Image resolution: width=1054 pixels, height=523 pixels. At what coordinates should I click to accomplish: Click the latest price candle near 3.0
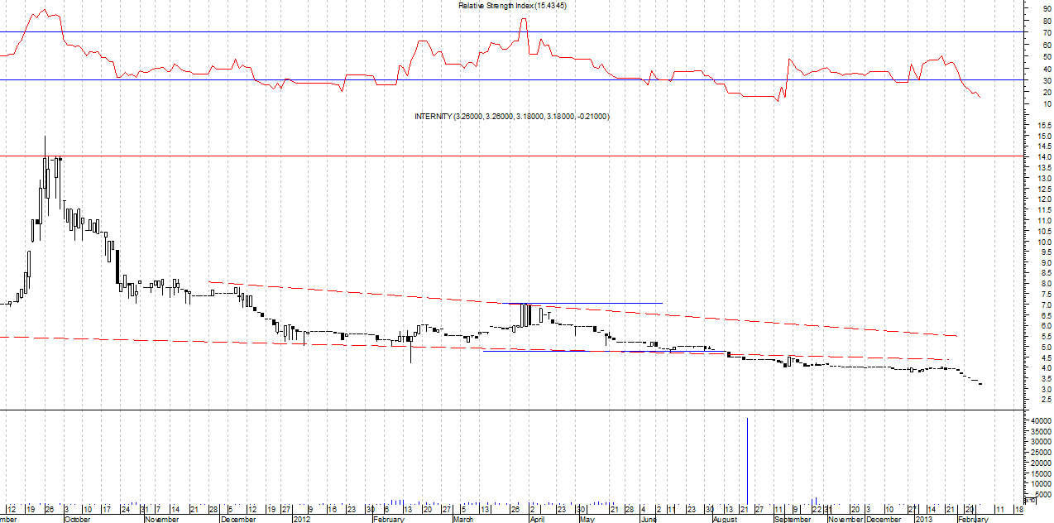coord(981,383)
